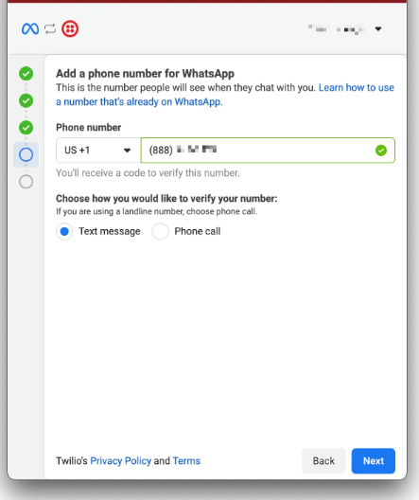This screenshot has width=419, height=500.
Task: Select the third completed step checkmark
Action: click(26, 128)
